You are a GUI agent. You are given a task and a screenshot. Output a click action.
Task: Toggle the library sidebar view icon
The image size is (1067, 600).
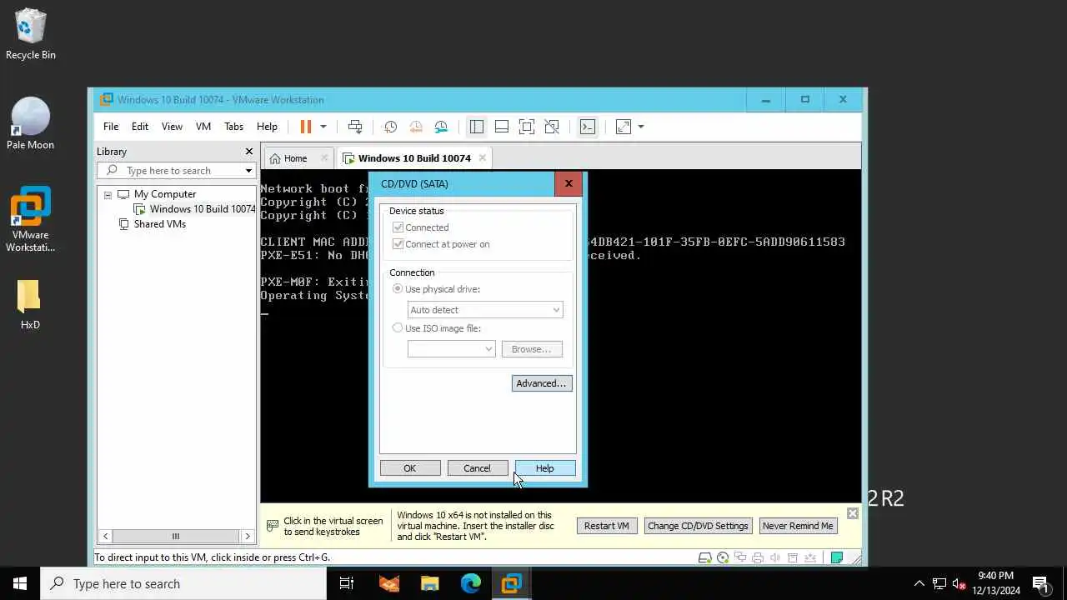pyautogui.click(x=477, y=127)
